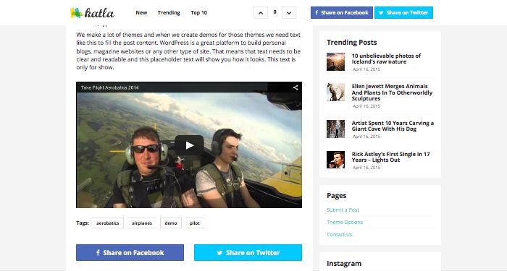The height and width of the screenshot is (271, 507).
Task: Select the airplanes tag
Action: (x=142, y=223)
